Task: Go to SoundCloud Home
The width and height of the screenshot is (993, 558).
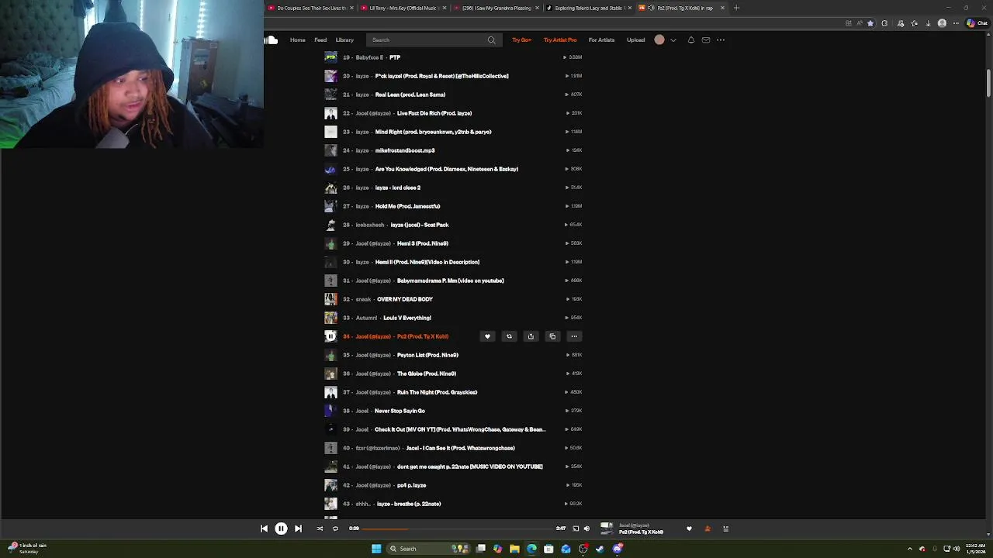Action: point(298,40)
